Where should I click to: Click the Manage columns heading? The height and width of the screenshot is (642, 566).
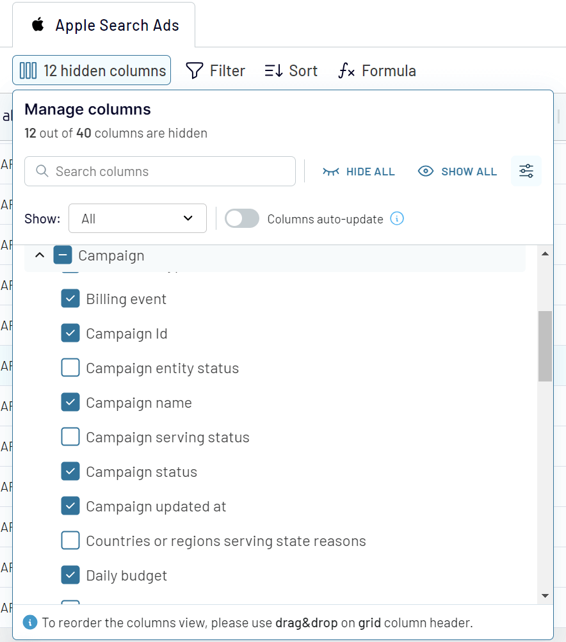88,109
